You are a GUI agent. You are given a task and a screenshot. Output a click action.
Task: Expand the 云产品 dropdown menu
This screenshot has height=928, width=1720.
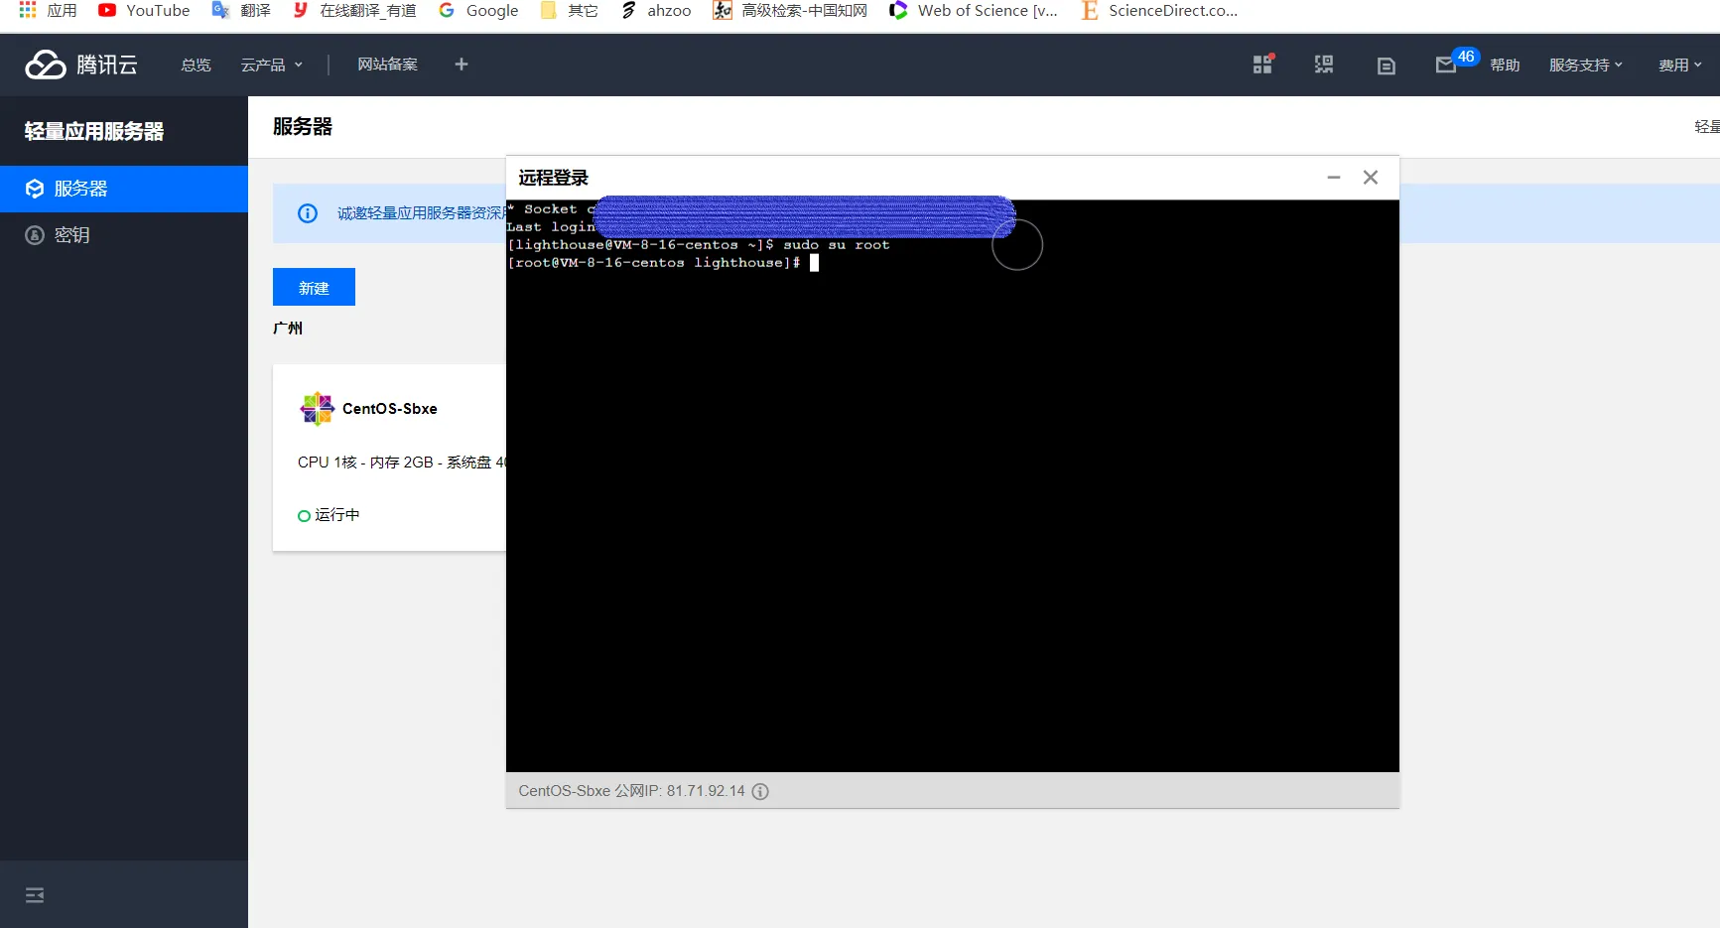point(271,65)
